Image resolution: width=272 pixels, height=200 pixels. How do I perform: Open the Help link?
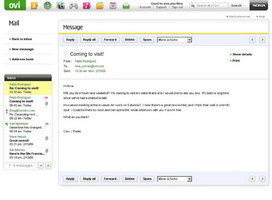point(261,16)
